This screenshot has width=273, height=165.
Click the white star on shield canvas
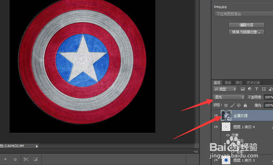[83, 60]
